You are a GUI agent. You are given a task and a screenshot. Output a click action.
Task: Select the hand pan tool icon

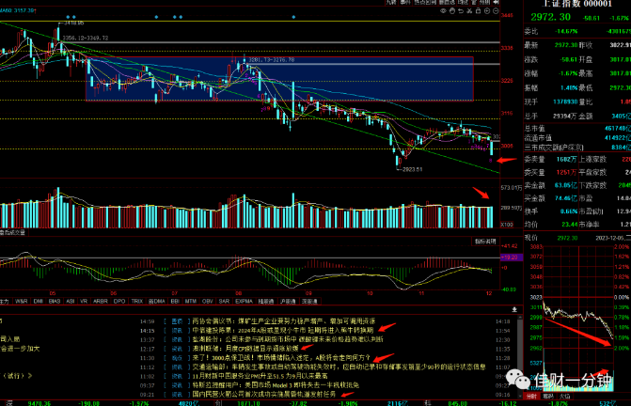452,11
